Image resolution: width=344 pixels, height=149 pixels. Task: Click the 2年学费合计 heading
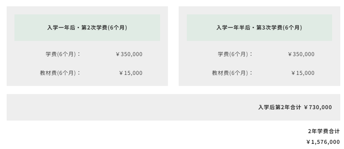pyautogui.click(x=324, y=131)
